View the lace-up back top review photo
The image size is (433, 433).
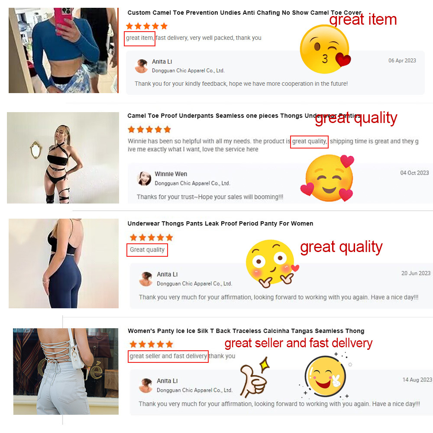(66, 372)
